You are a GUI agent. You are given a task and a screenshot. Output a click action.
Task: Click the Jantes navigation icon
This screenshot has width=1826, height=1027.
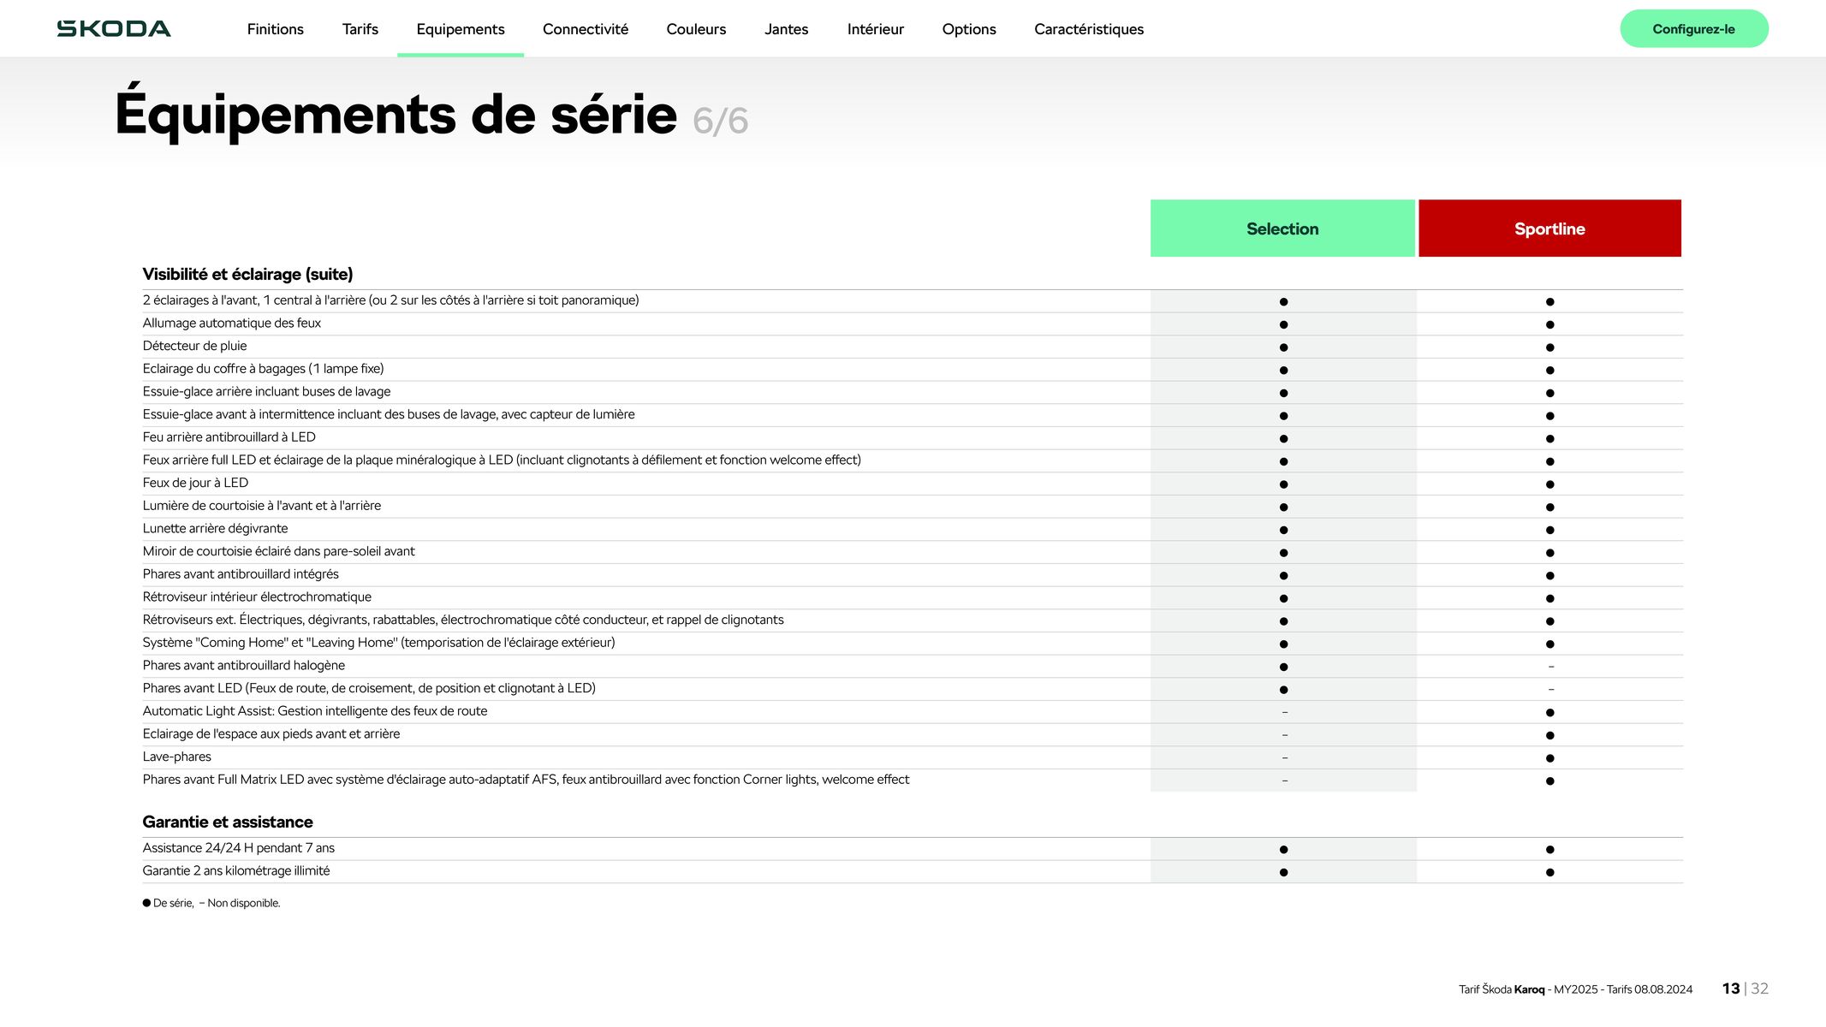(787, 27)
